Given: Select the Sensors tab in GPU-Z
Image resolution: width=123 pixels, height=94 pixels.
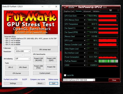Looking at the screenshot, I should click(79, 11).
